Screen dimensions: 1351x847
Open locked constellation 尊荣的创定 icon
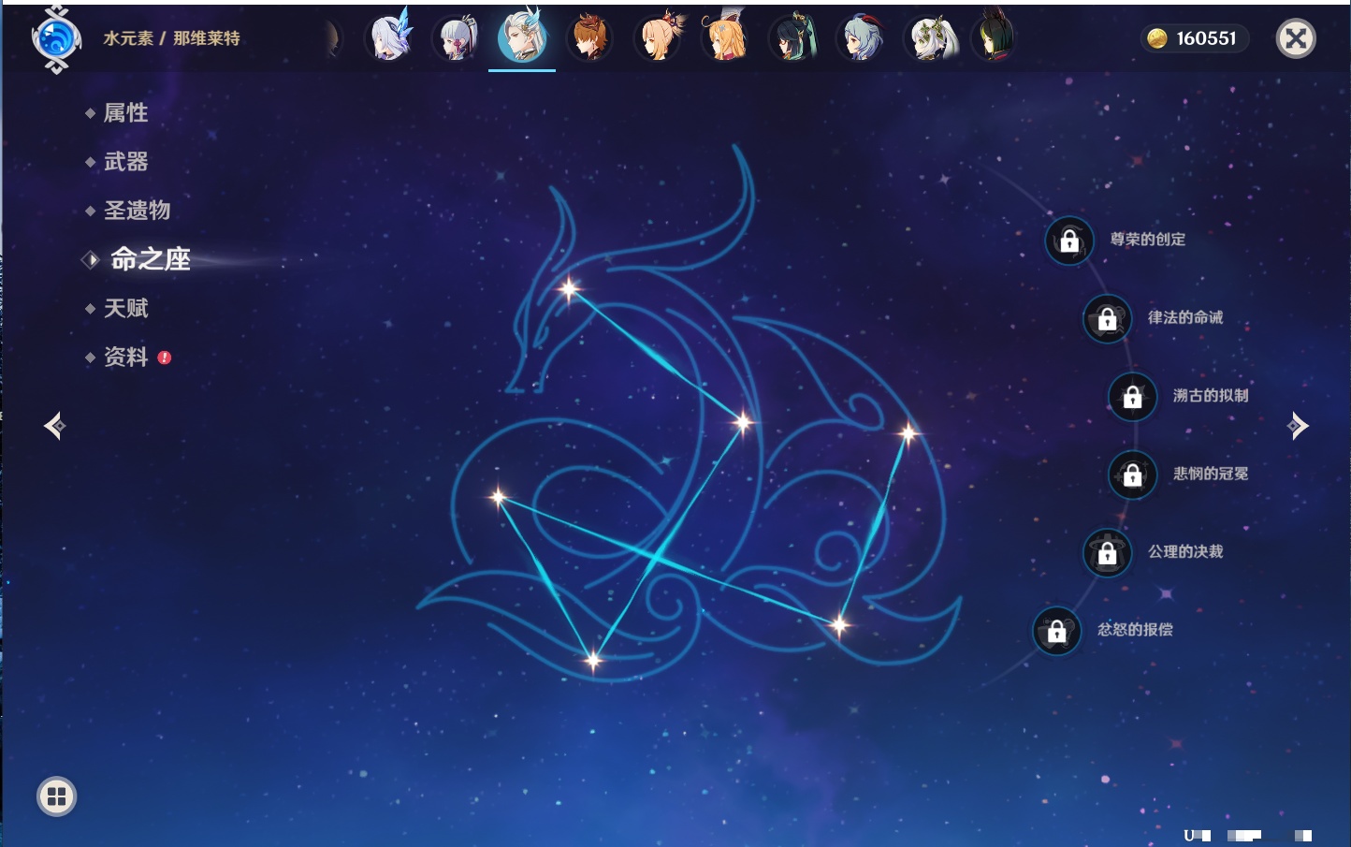[1069, 241]
